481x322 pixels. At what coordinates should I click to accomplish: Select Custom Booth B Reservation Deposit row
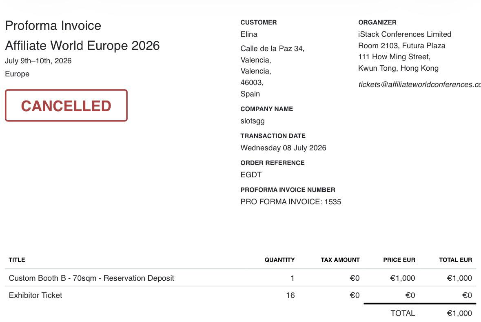click(x=241, y=278)
